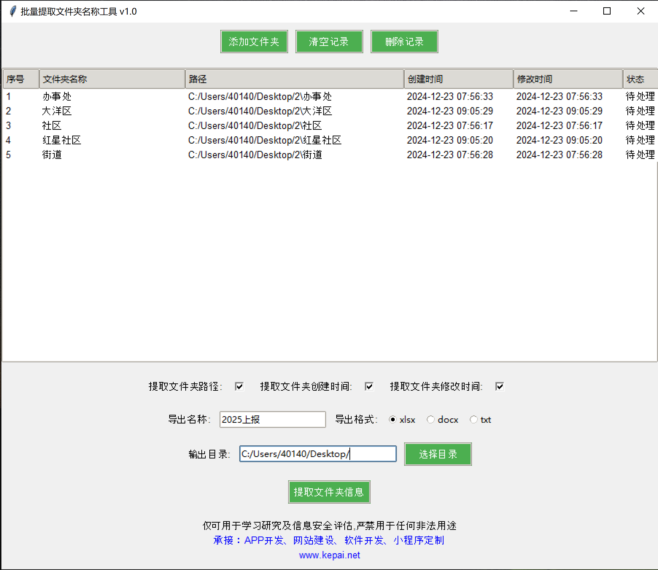Maximize the application window
This screenshot has width=658, height=570.
[x=607, y=11]
